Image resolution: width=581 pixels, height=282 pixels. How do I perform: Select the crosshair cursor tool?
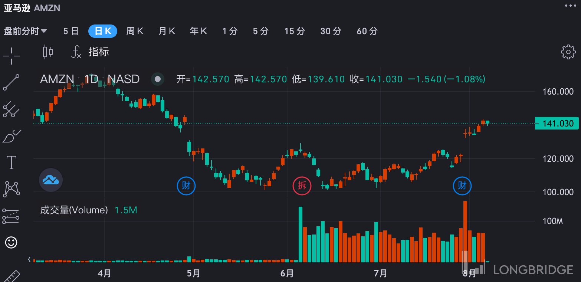pyautogui.click(x=12, y=56)
